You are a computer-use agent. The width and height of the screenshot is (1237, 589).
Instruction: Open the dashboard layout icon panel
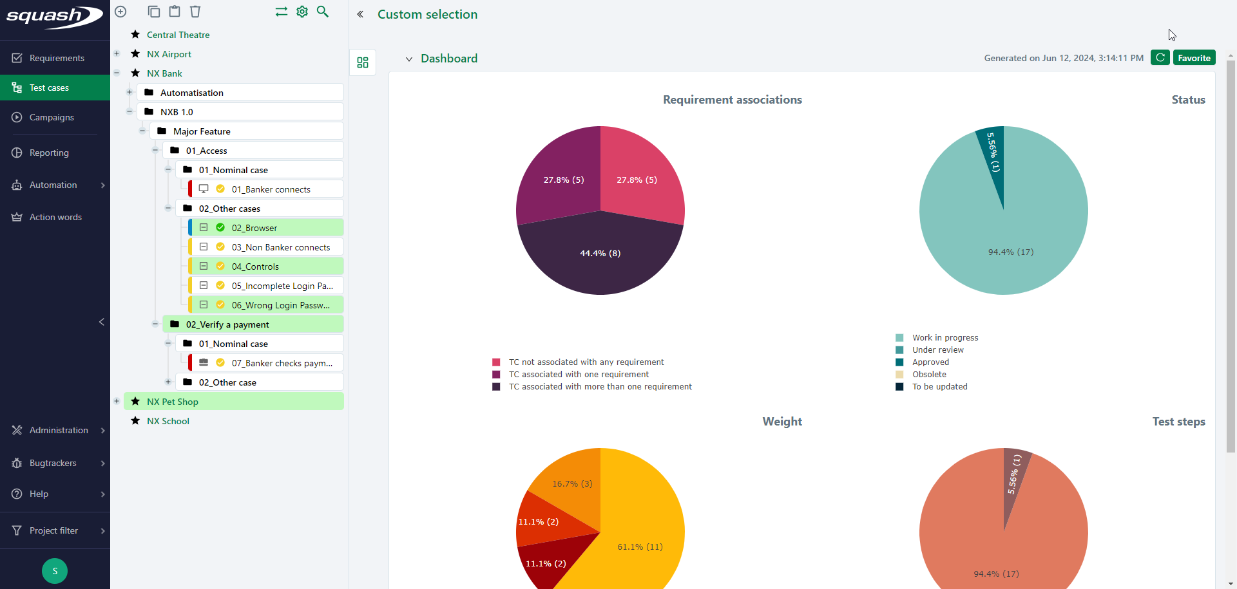362,62
